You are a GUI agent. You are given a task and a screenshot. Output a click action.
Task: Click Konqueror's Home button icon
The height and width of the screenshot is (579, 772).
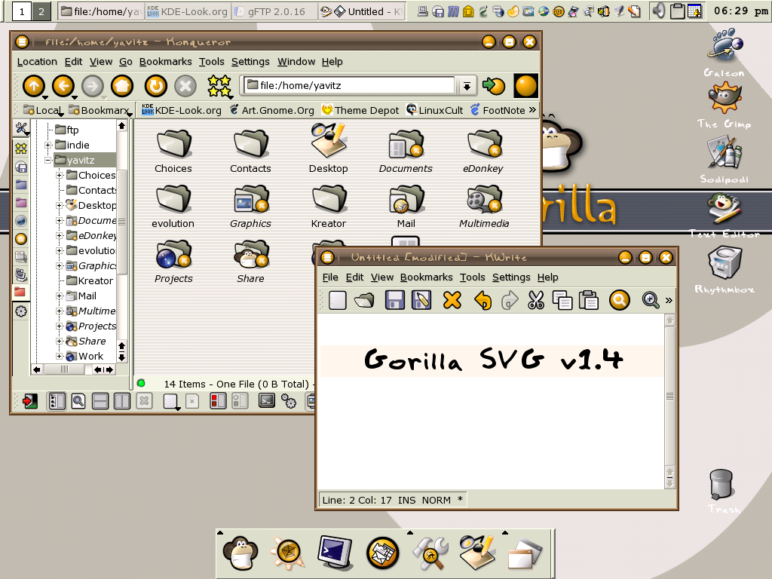[x=122, y=86]
